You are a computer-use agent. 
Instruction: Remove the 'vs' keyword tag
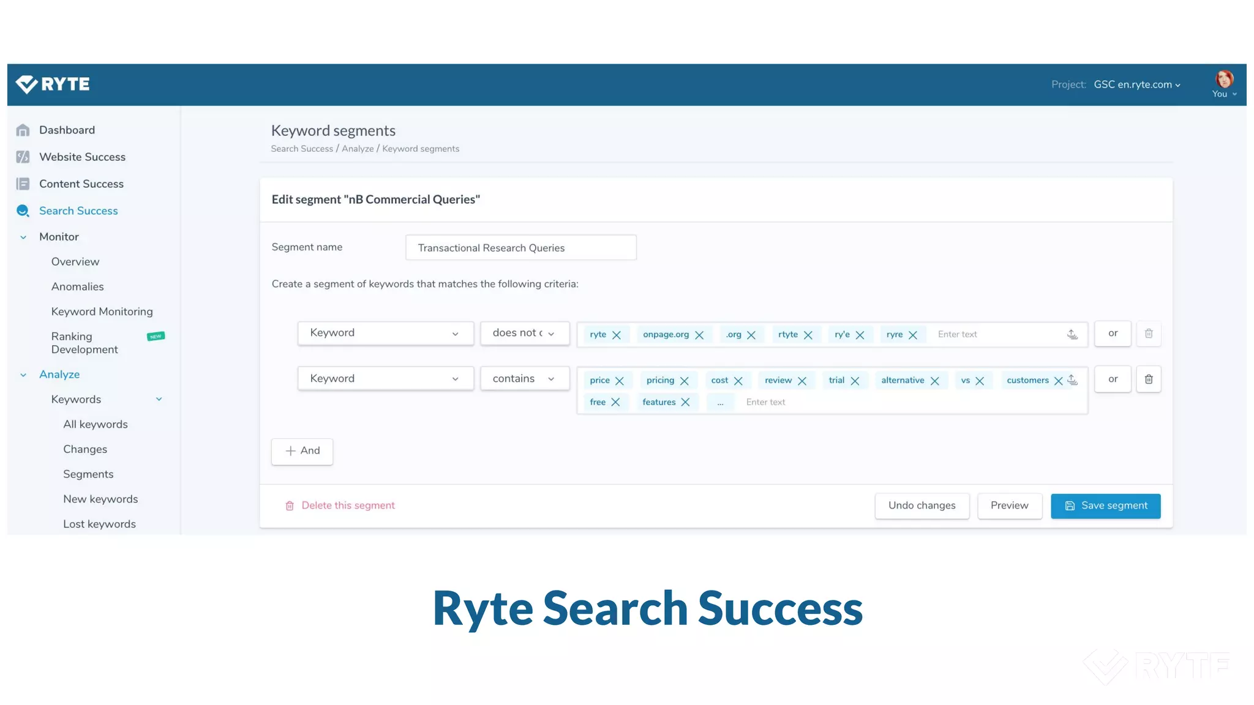coord(980,381)
